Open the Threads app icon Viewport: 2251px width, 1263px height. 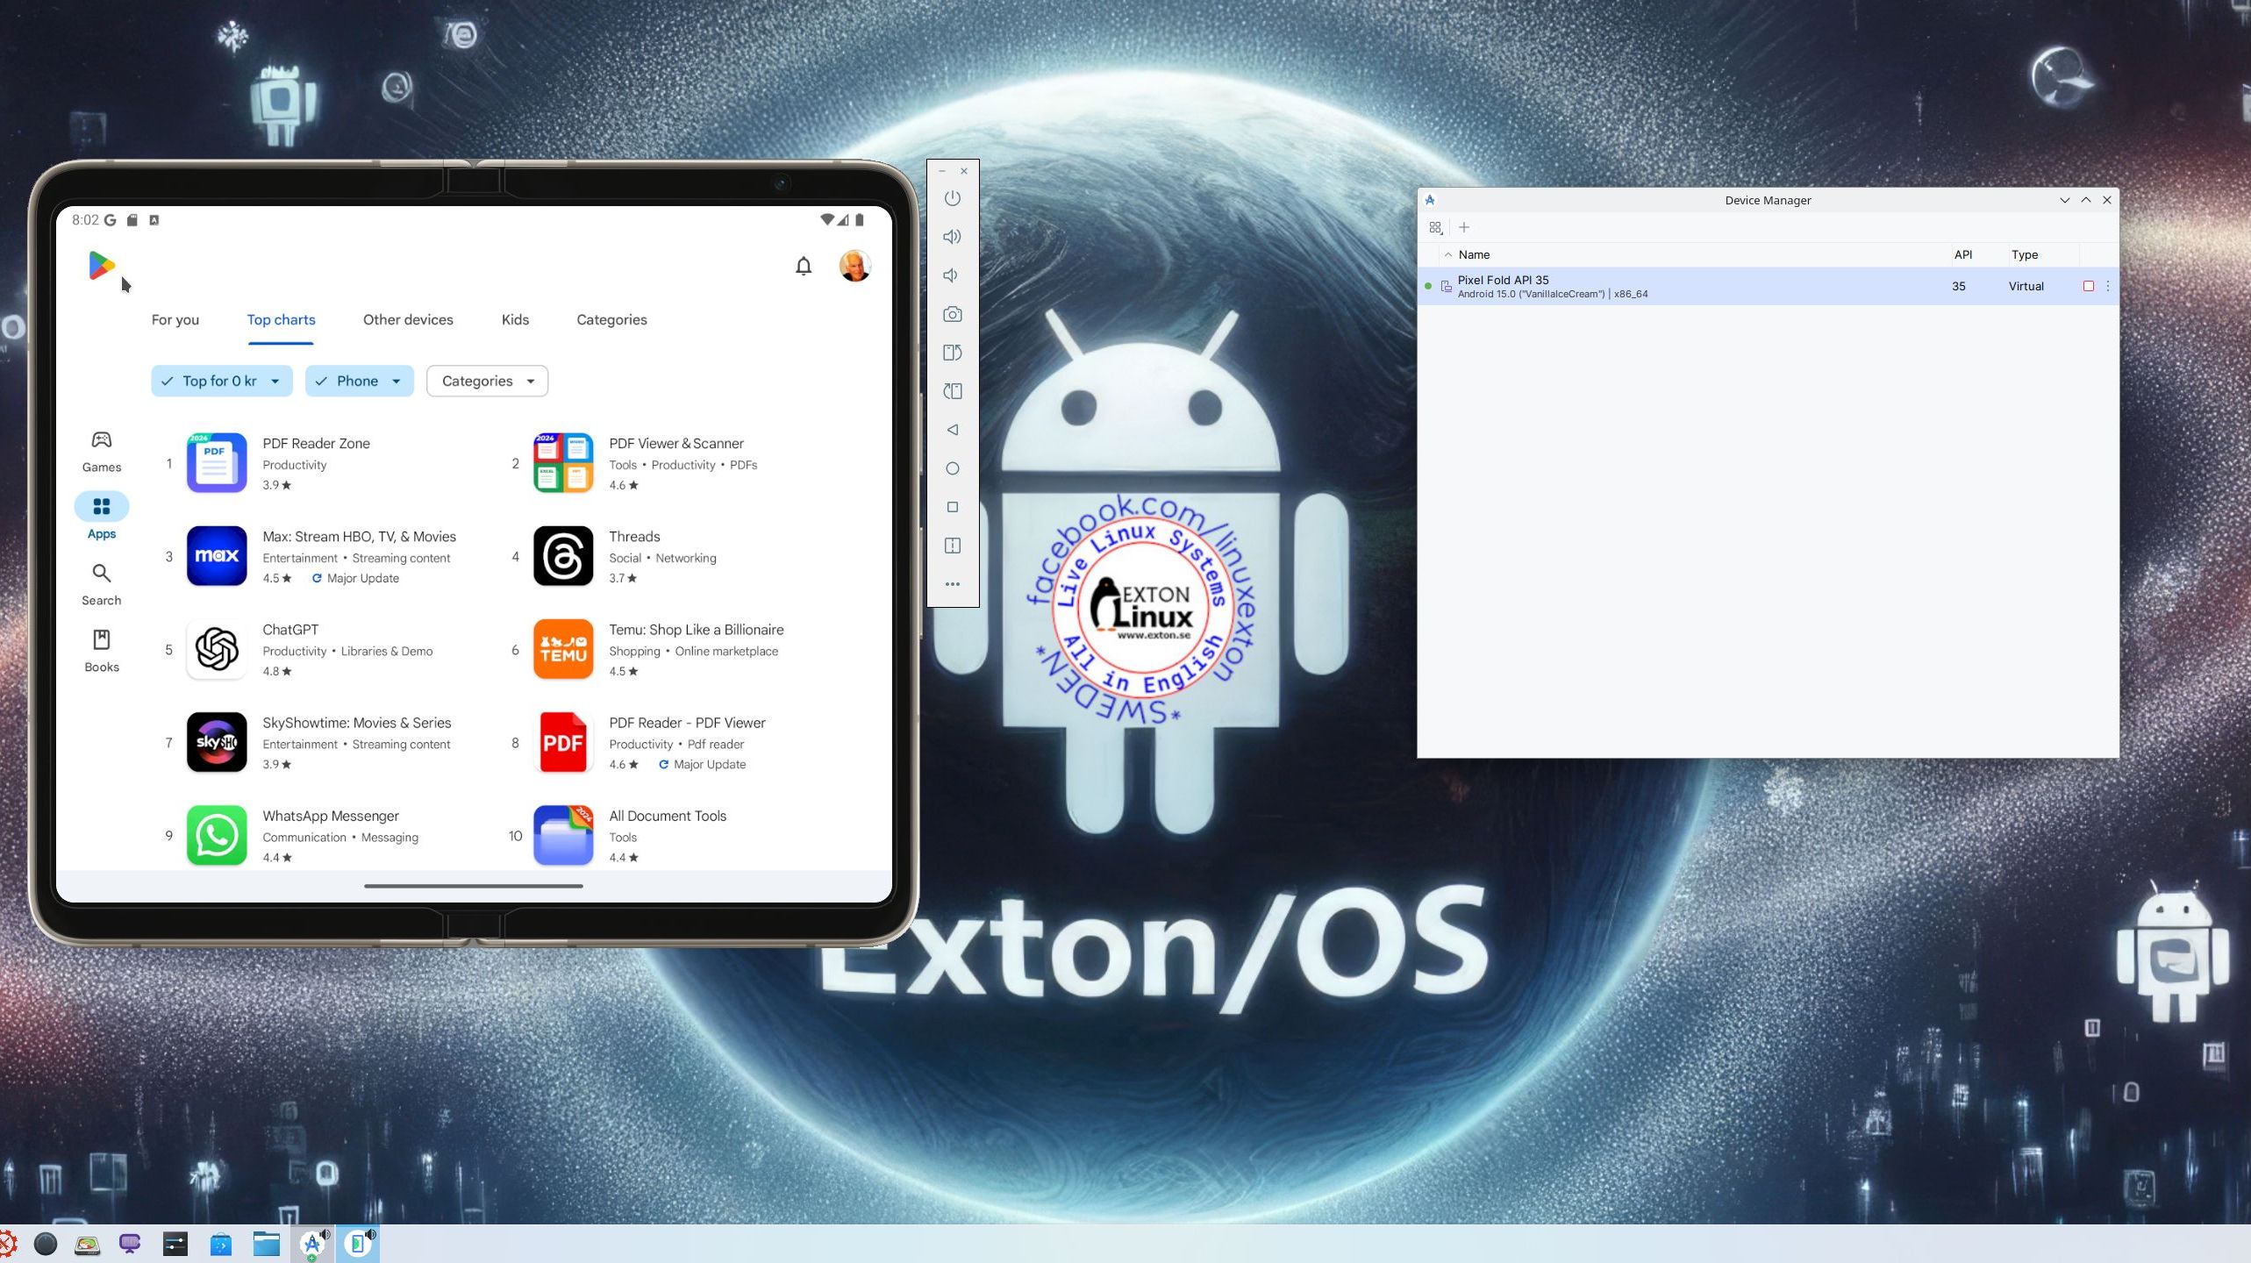pos(563,556)
